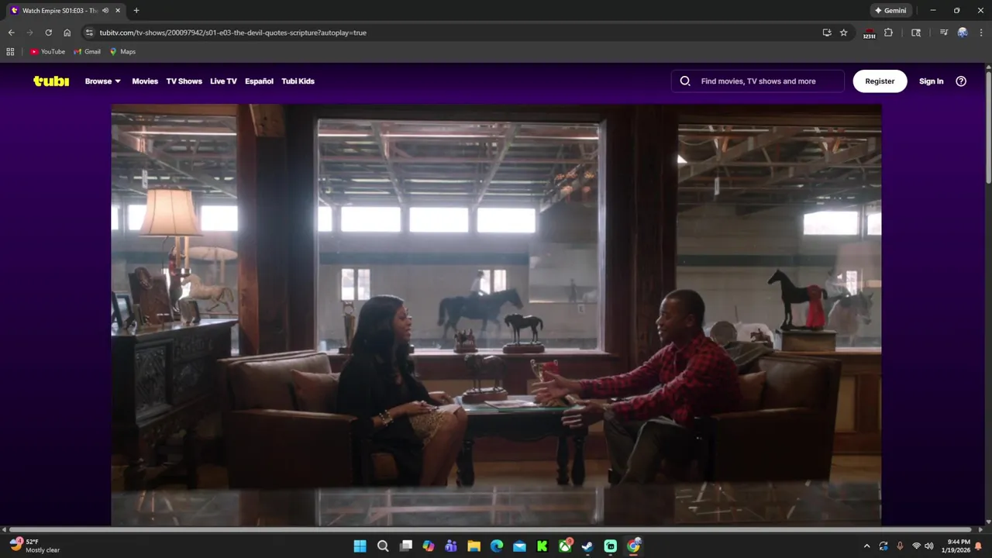This screenshot has height=558, width=992.
Task: Open the Extensions puzzle icon
Action: [x=888, y=33]
